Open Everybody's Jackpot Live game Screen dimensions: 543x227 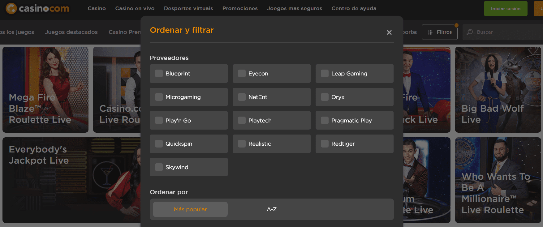pyautogui.click(x=71, y=180)
